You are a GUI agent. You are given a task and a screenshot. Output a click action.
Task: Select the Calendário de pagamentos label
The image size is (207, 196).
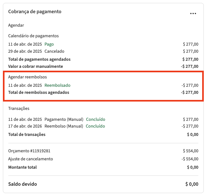33,36
